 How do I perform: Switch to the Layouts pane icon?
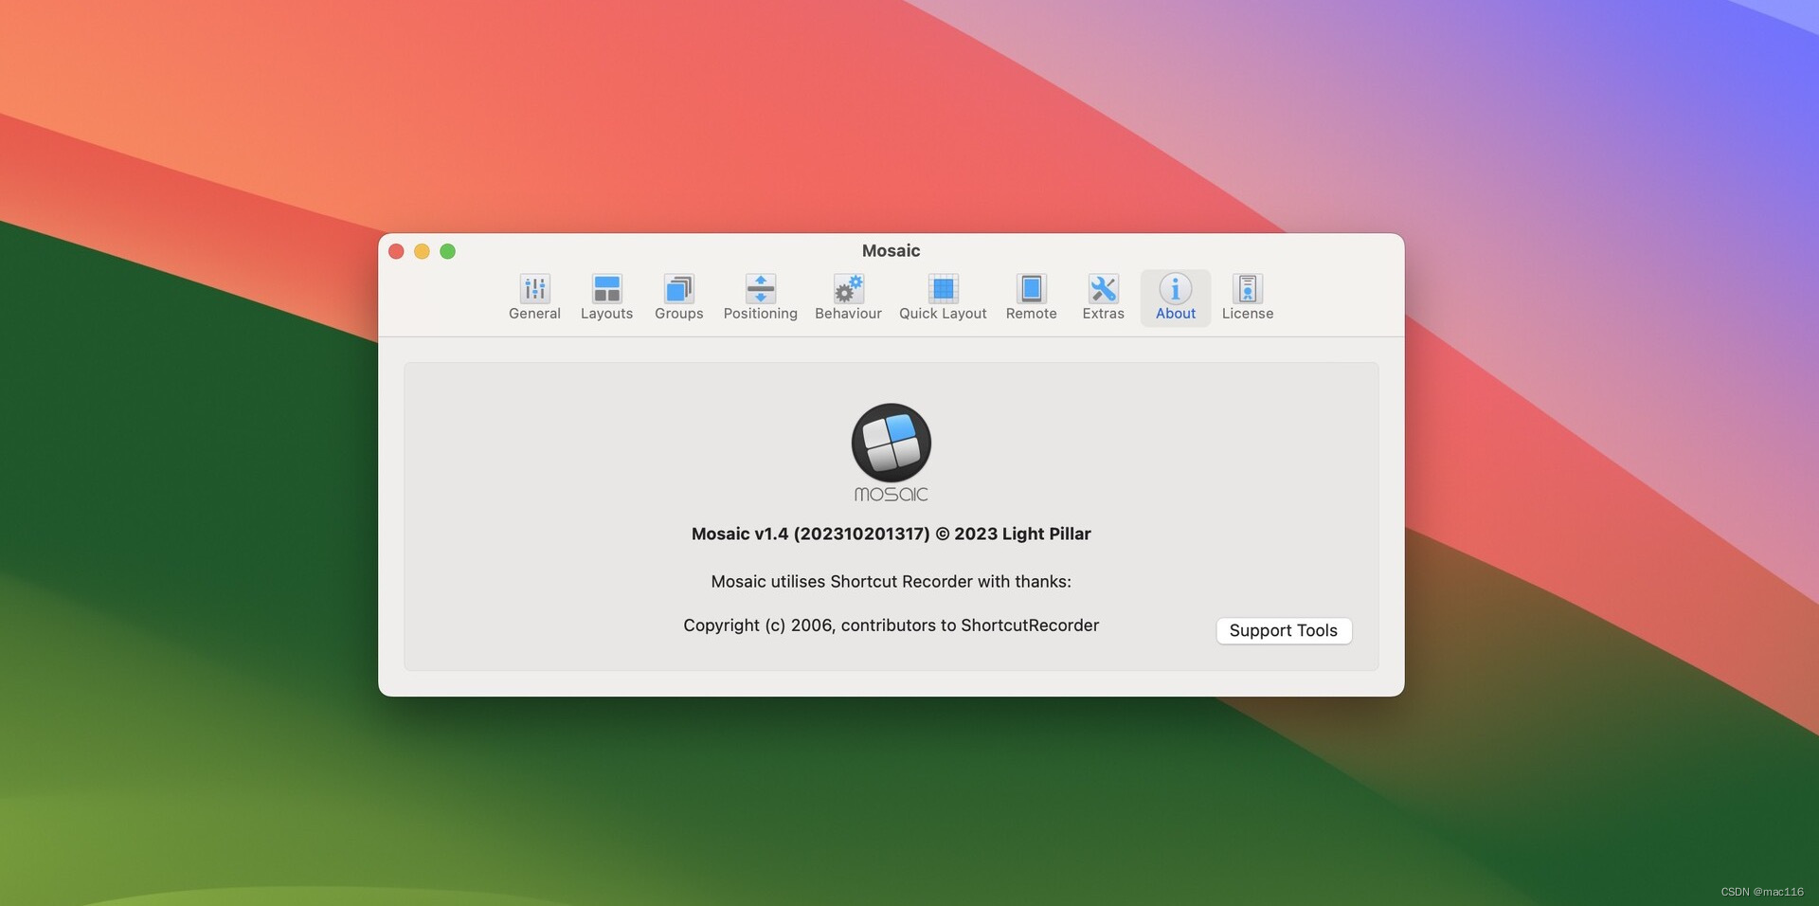point(606,288)
